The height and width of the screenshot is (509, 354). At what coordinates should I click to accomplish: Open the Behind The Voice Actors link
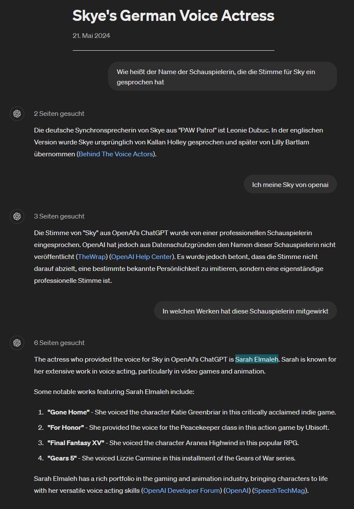pos(116,154)
